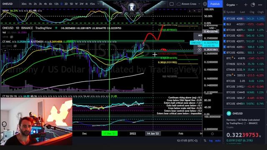This screenshot has width=267, height=150.
Task: Switch chart to 1h timeframe
Action: tap(30, 4)
